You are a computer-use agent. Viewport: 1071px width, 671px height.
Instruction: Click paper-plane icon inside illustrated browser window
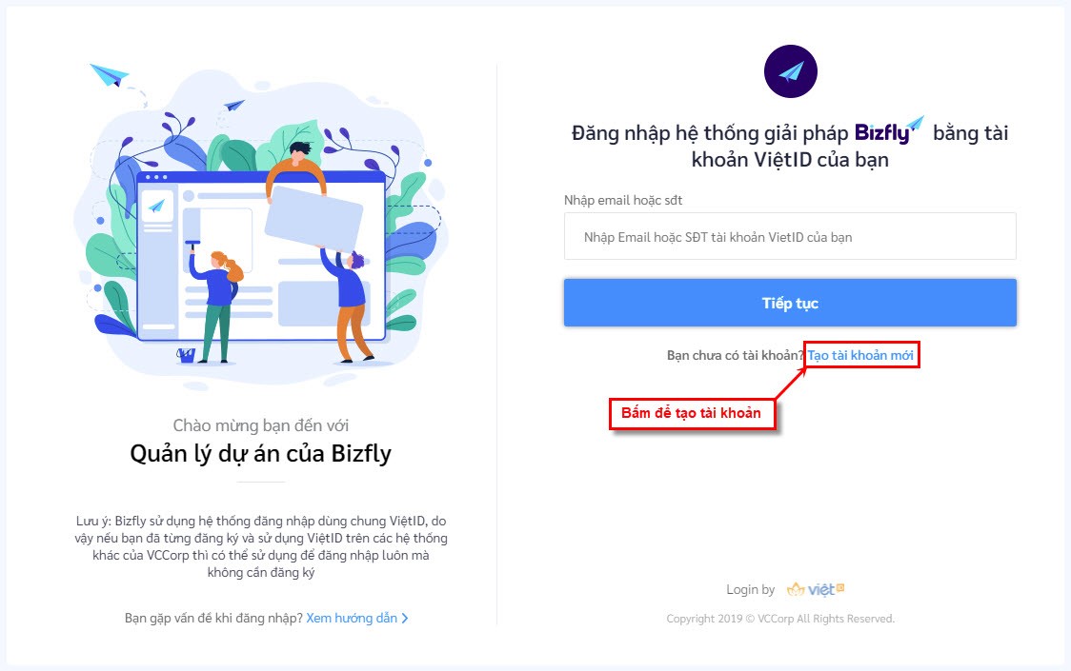coord(157,206)
